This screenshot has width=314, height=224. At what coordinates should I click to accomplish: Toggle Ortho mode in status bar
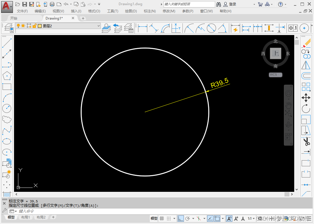click(x=180, y=218)
